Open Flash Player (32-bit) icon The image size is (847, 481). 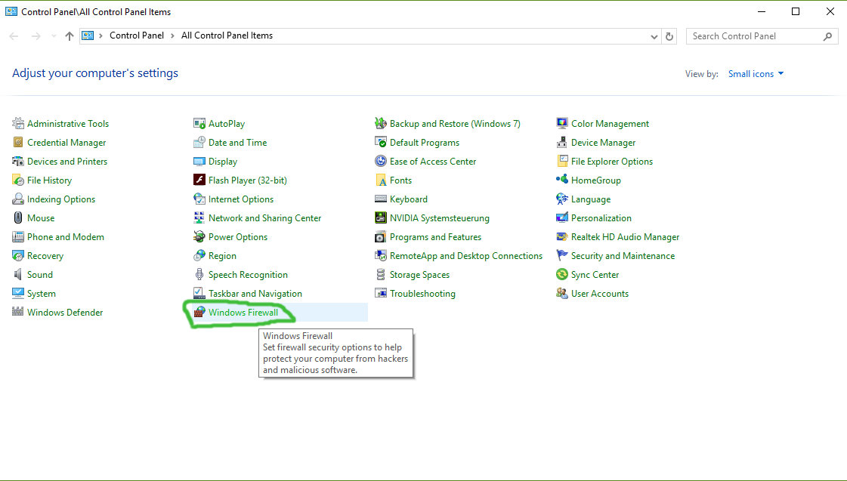pyautogui.click(x=199, y=180)
